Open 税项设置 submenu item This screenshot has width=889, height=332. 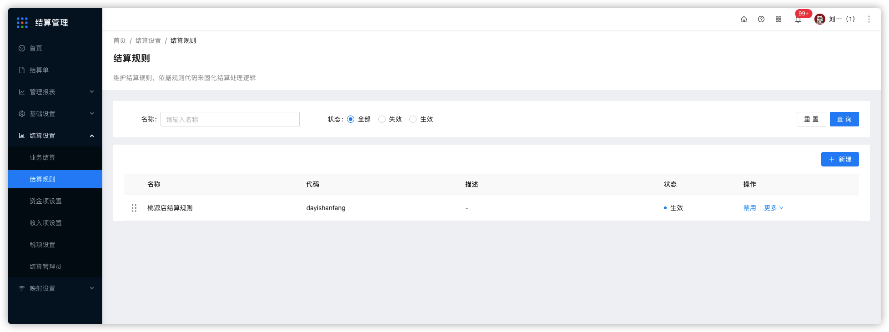(x=55, y=245)
